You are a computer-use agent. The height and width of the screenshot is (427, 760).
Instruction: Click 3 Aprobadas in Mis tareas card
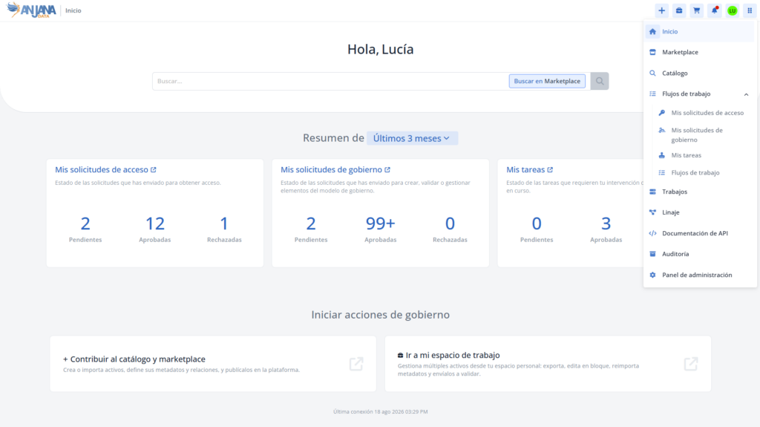(606, 229)
